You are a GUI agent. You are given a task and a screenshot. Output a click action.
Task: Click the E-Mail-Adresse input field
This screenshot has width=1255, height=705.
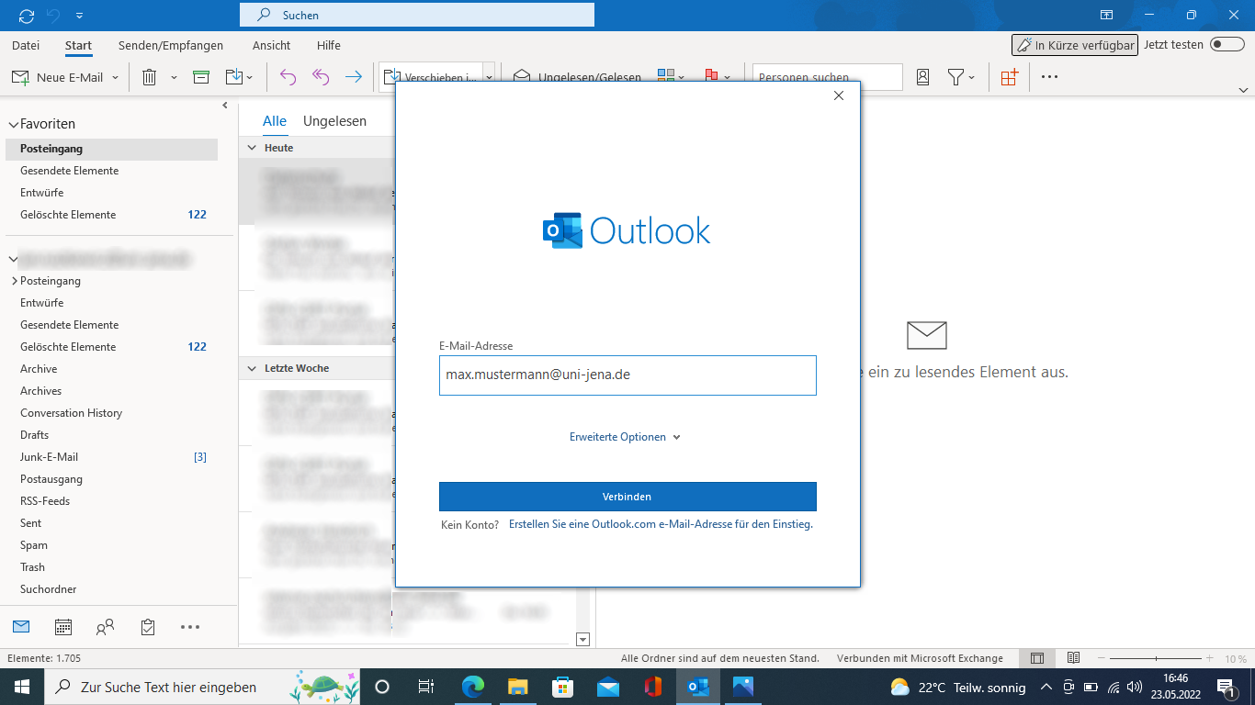(x=627, y=375)
